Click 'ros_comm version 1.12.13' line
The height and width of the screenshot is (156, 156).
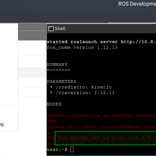82,47
